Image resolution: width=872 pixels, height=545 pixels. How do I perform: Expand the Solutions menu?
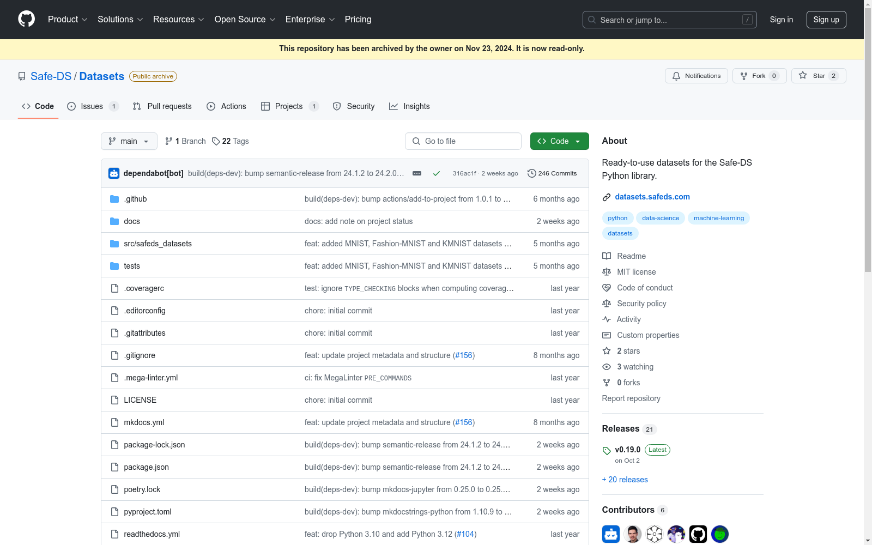click(120, 20)
